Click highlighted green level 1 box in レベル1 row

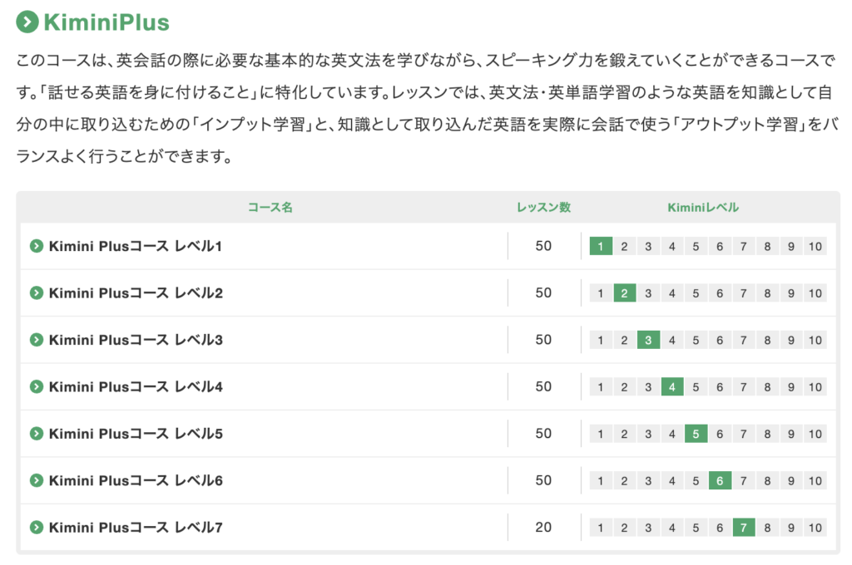(601, 246)
